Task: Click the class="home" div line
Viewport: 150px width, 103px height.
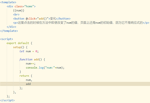Action: click(21, 6)
